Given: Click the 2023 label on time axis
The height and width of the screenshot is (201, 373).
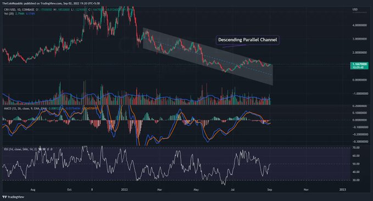Looking at the screenshot, I should click(343, 189).
